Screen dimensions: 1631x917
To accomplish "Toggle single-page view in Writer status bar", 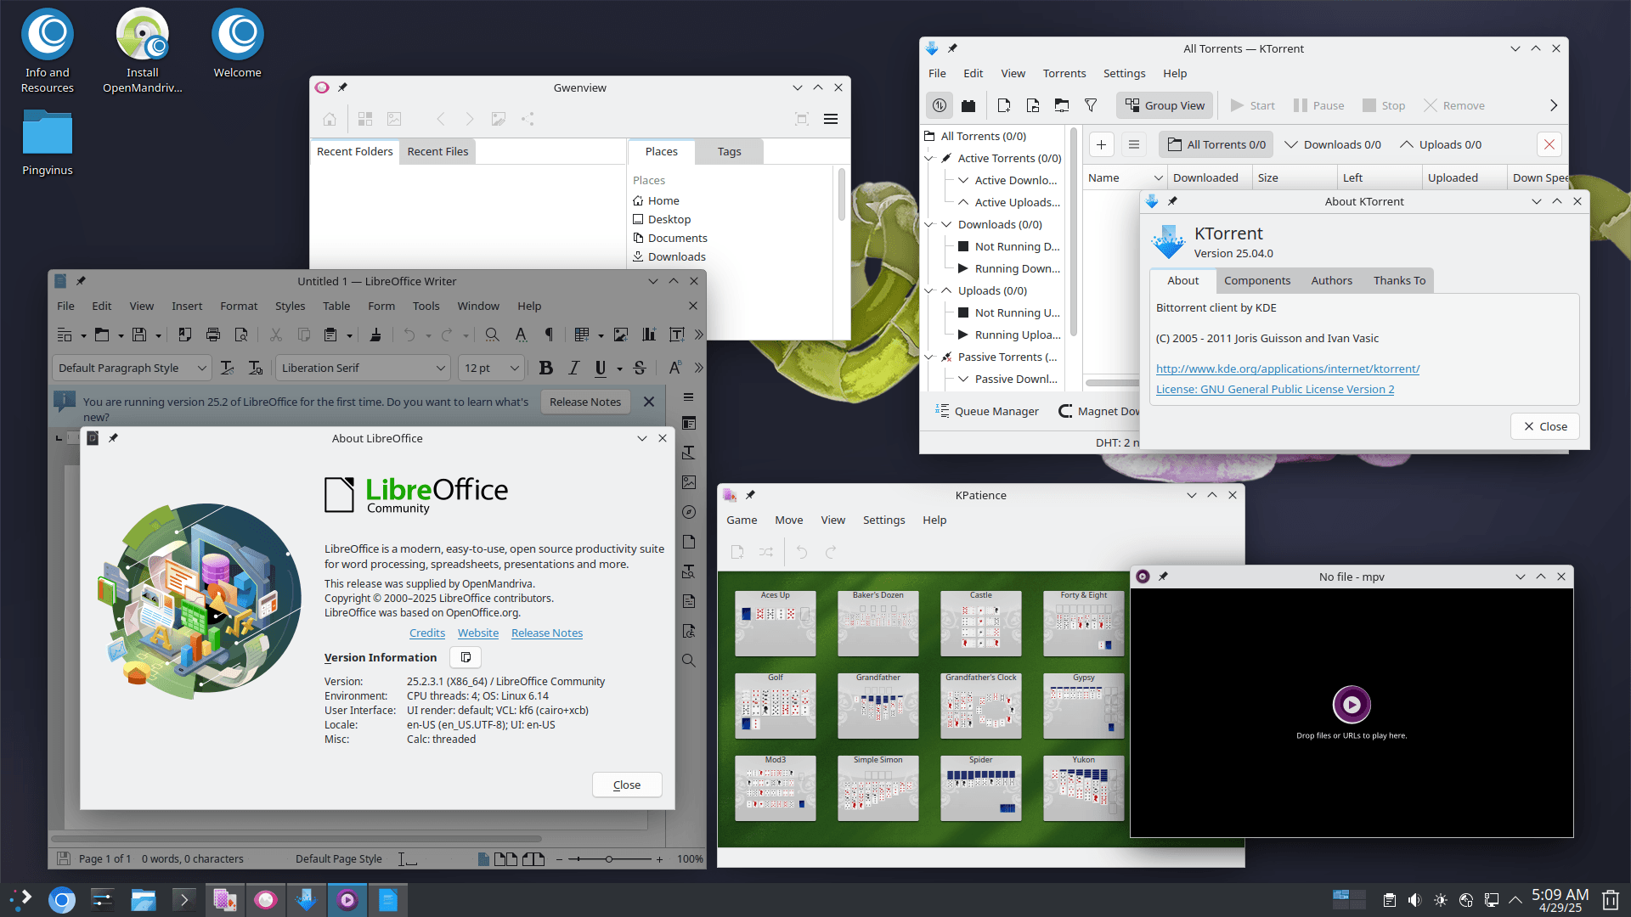I will (x=483, y=859).
